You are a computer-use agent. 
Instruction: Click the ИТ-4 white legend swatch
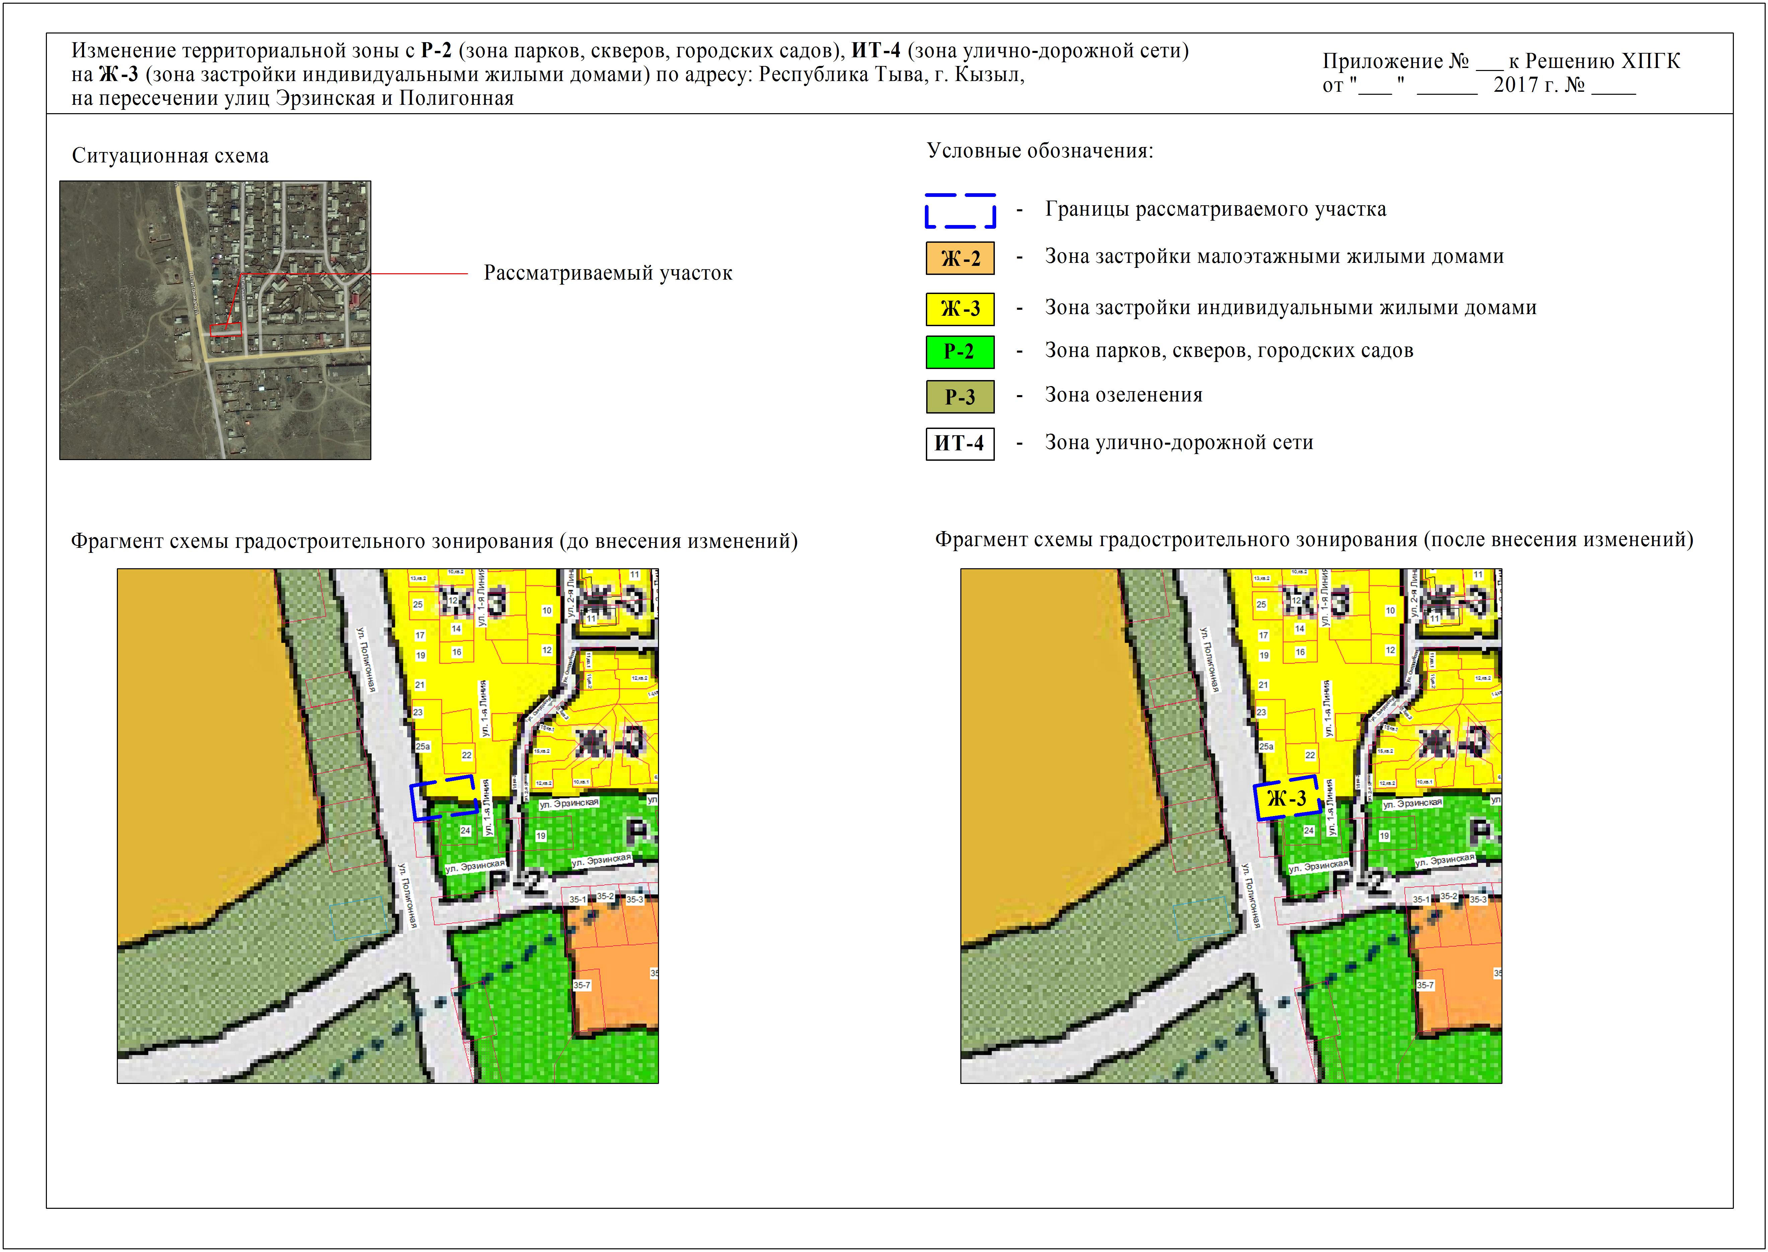coord(960,443)
